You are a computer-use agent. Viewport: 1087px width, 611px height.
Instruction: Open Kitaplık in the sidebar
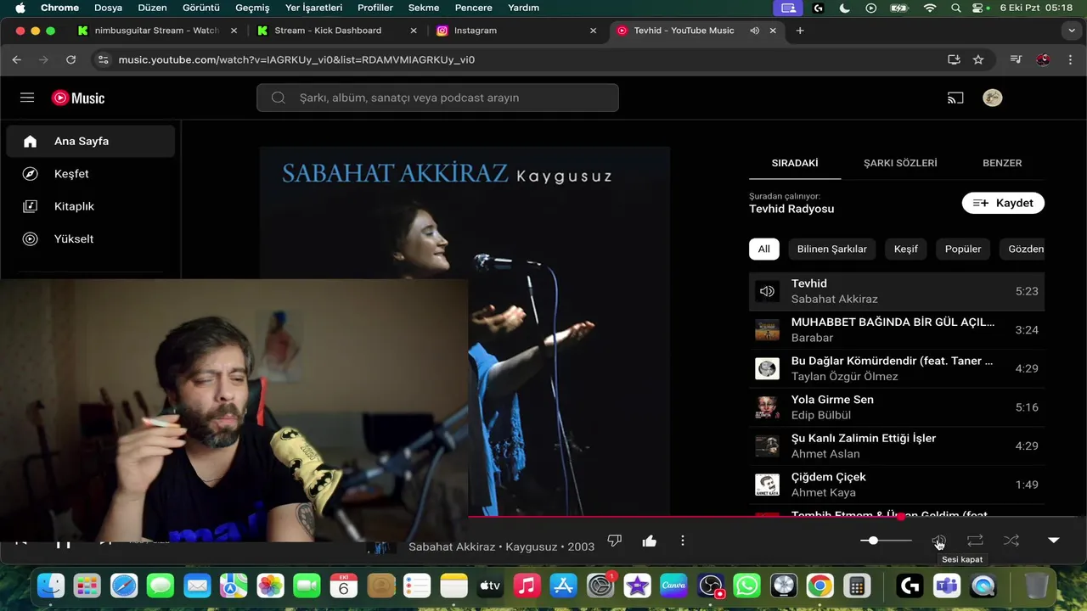(x=90, y=206)
